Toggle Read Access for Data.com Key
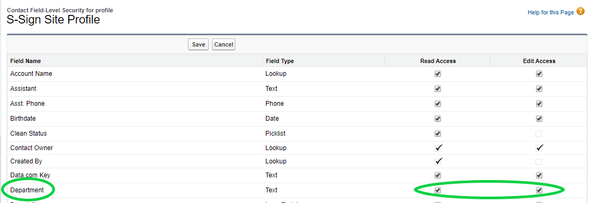591x203 pixels. click(x=438, y=175)
